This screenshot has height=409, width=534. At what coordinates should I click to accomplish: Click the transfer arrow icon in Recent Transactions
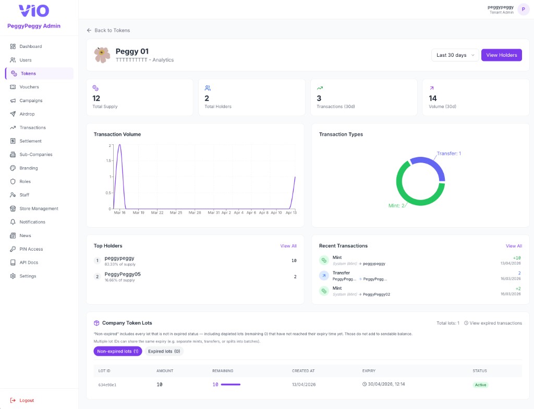point(324,276)
